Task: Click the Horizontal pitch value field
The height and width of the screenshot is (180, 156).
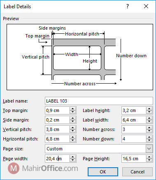Action: pyautogui.click(x=57, y=139)
